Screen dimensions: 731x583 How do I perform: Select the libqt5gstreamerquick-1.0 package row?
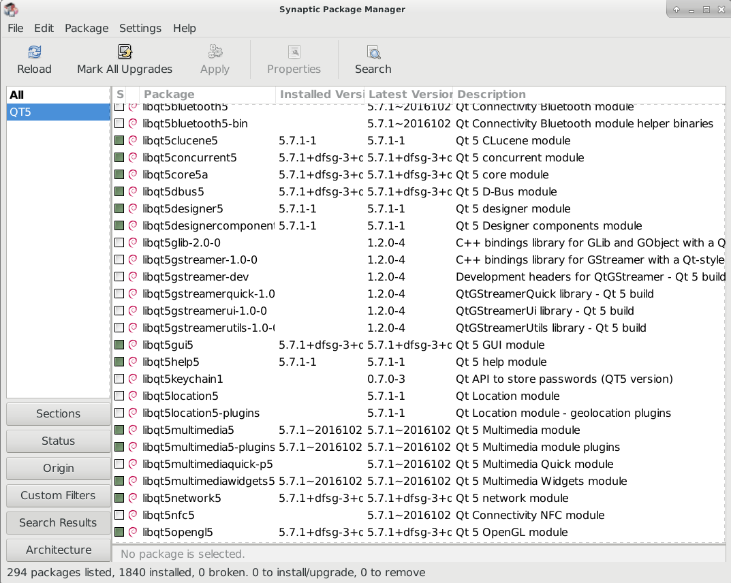[419, 294]
